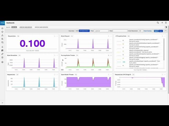Screen dimensions: 169x126
Task: Click alert bell on # Threads by State chart
Action: (x=162, y=36)
